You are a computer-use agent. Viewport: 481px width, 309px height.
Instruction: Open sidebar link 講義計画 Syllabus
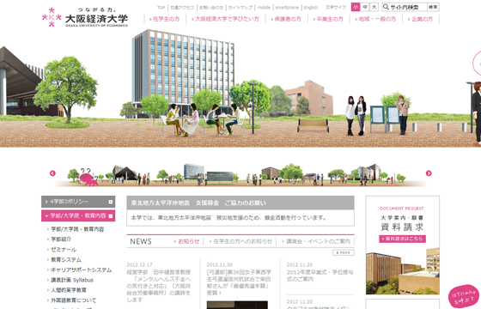pyautogui.click(x=72, y=280)
